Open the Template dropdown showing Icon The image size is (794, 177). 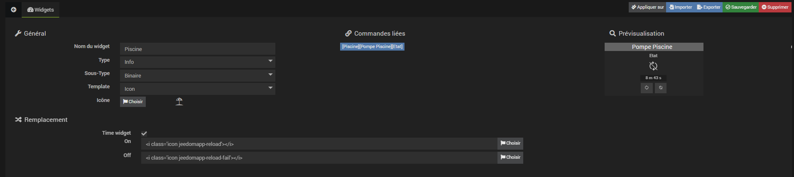point(198,89)
